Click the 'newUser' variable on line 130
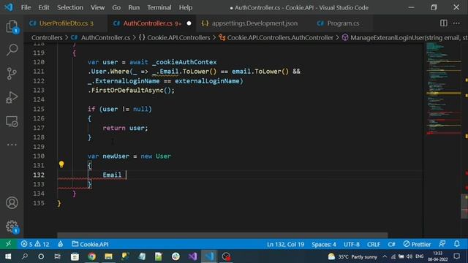Screen dimensions: 468x263 pos(116,156)
